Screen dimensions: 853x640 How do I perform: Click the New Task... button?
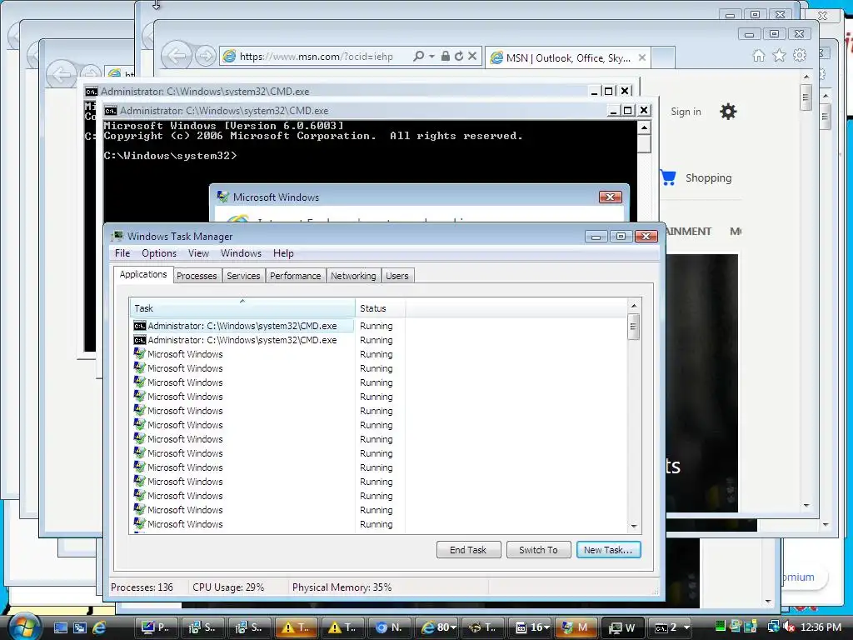tap(608, 550)
